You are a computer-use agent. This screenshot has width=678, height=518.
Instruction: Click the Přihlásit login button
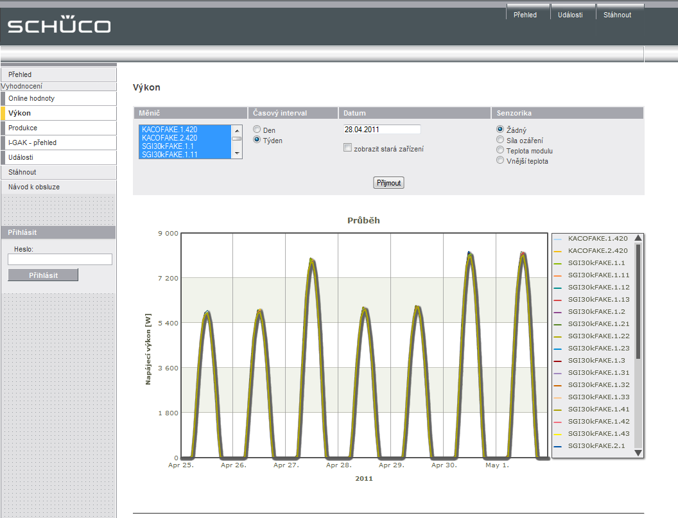43,275
